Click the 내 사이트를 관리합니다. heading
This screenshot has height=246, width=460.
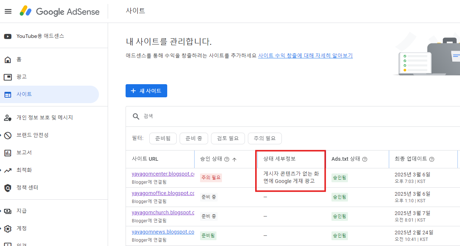169,42
